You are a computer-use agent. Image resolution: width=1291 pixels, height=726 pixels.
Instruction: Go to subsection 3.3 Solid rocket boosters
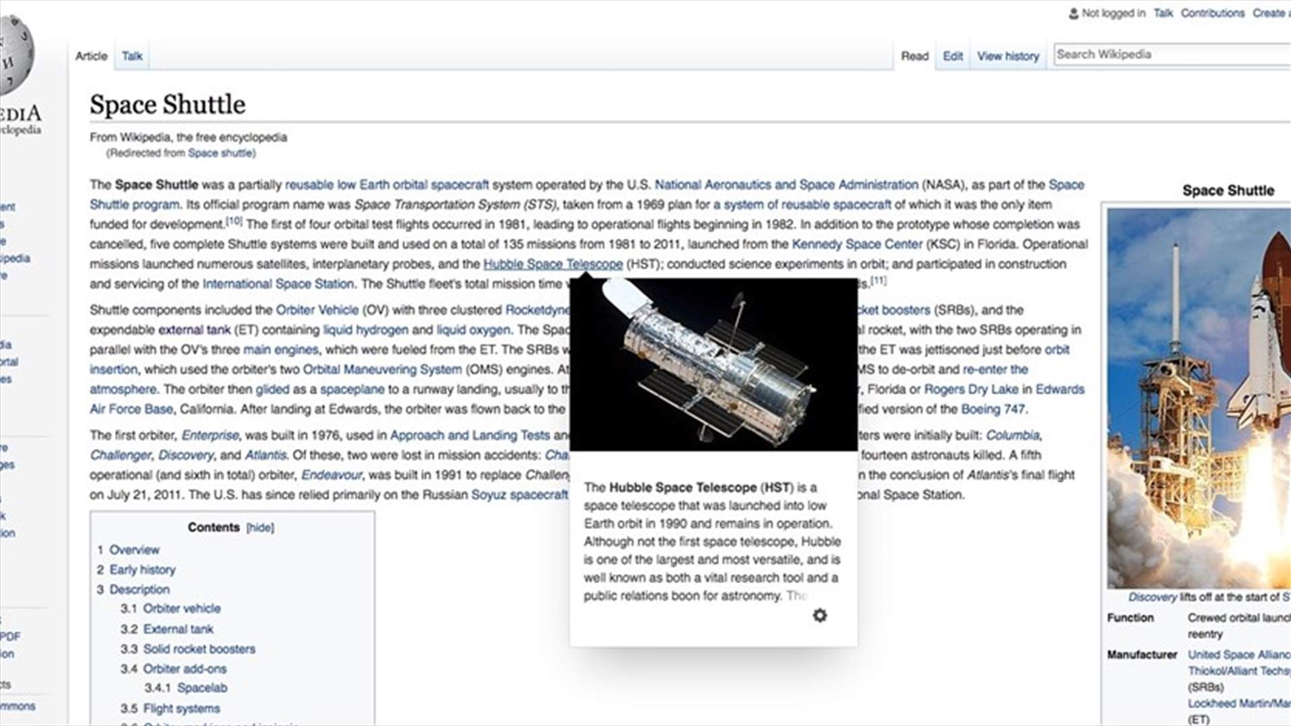click(200, 649)
